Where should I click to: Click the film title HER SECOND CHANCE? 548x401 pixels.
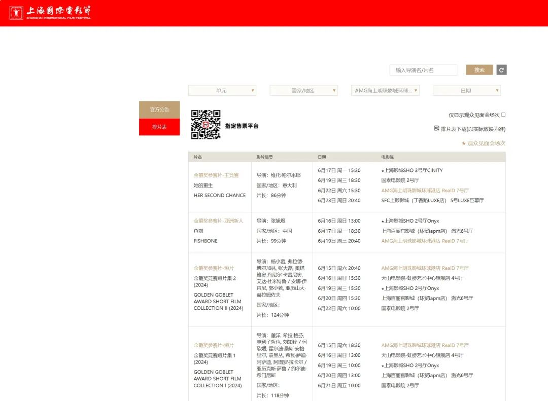point(219,196)
